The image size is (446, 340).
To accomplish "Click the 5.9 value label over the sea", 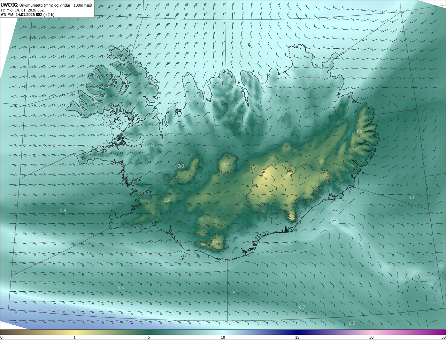I will pyautogui.click(x=63, y=210).
